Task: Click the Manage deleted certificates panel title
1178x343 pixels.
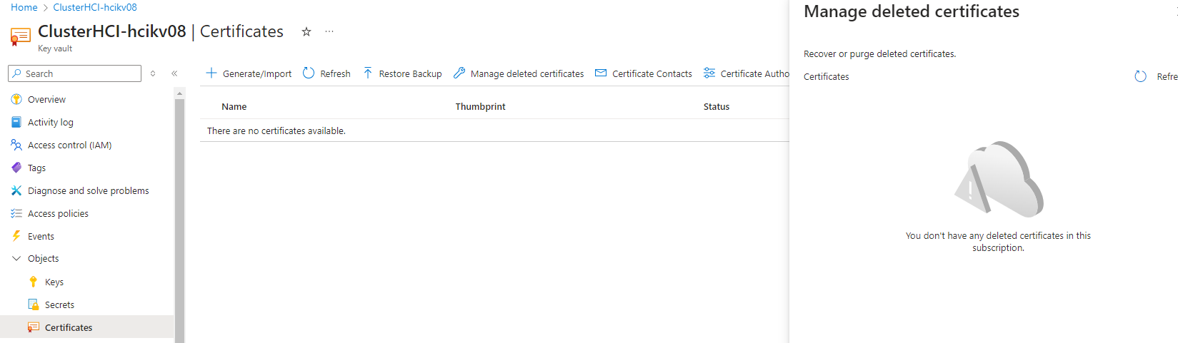Action: click(x=912, y=11)
